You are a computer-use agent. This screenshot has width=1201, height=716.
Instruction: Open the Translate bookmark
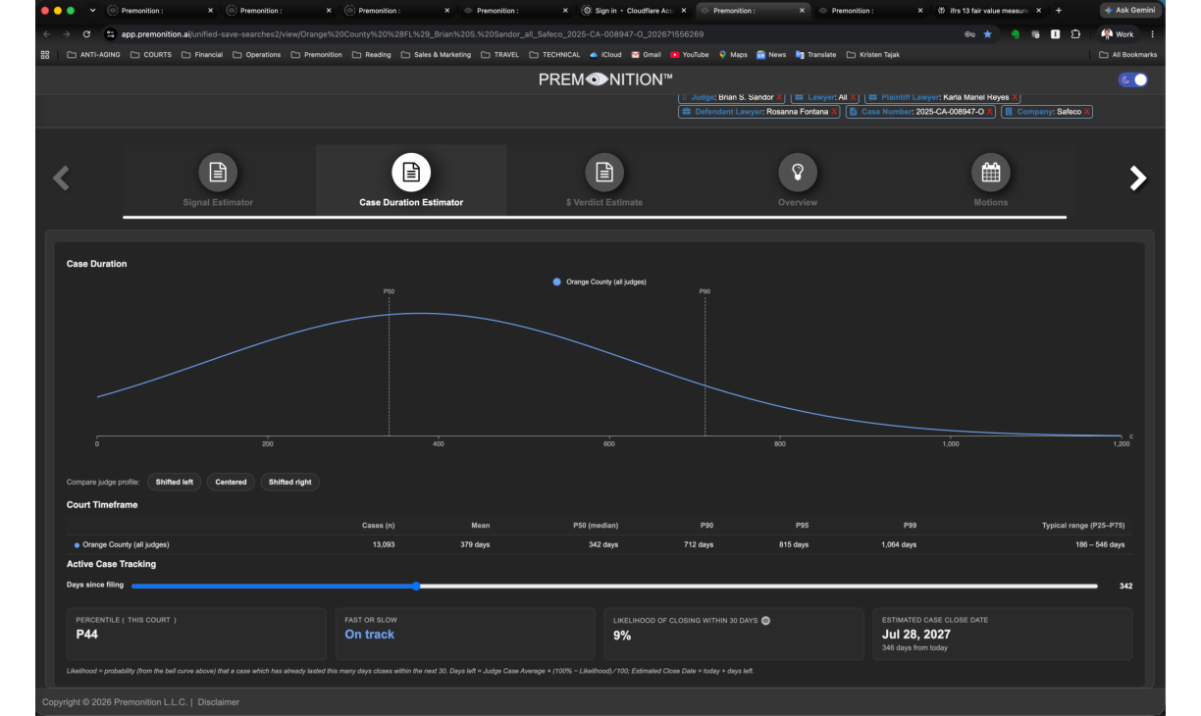pos(815,55)
